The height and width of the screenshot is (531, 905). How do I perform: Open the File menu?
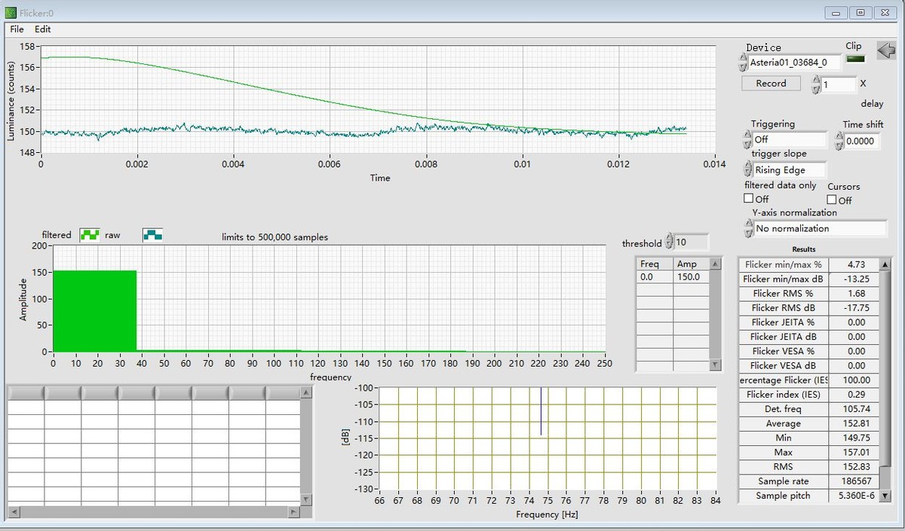[x=17, y=29]
